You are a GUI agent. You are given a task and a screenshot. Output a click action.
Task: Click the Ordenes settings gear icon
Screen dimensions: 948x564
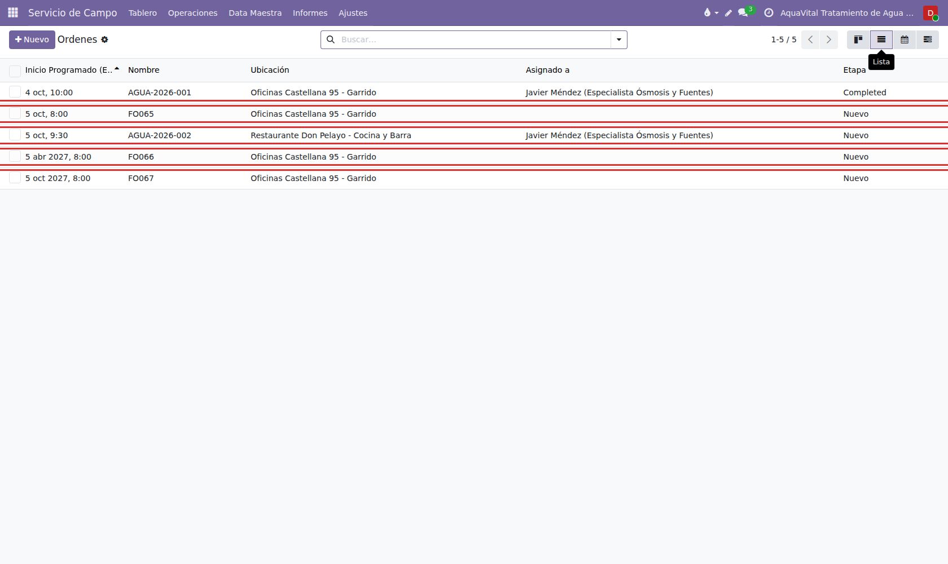[104, 39]
